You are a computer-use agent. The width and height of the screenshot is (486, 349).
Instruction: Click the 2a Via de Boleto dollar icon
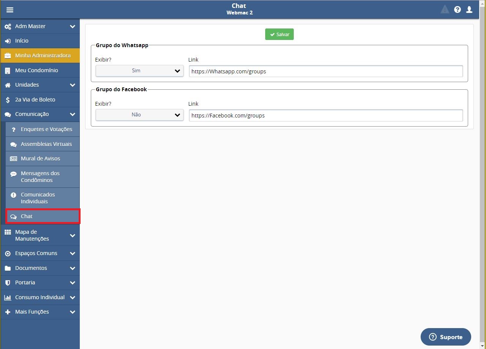pos(8,100)
